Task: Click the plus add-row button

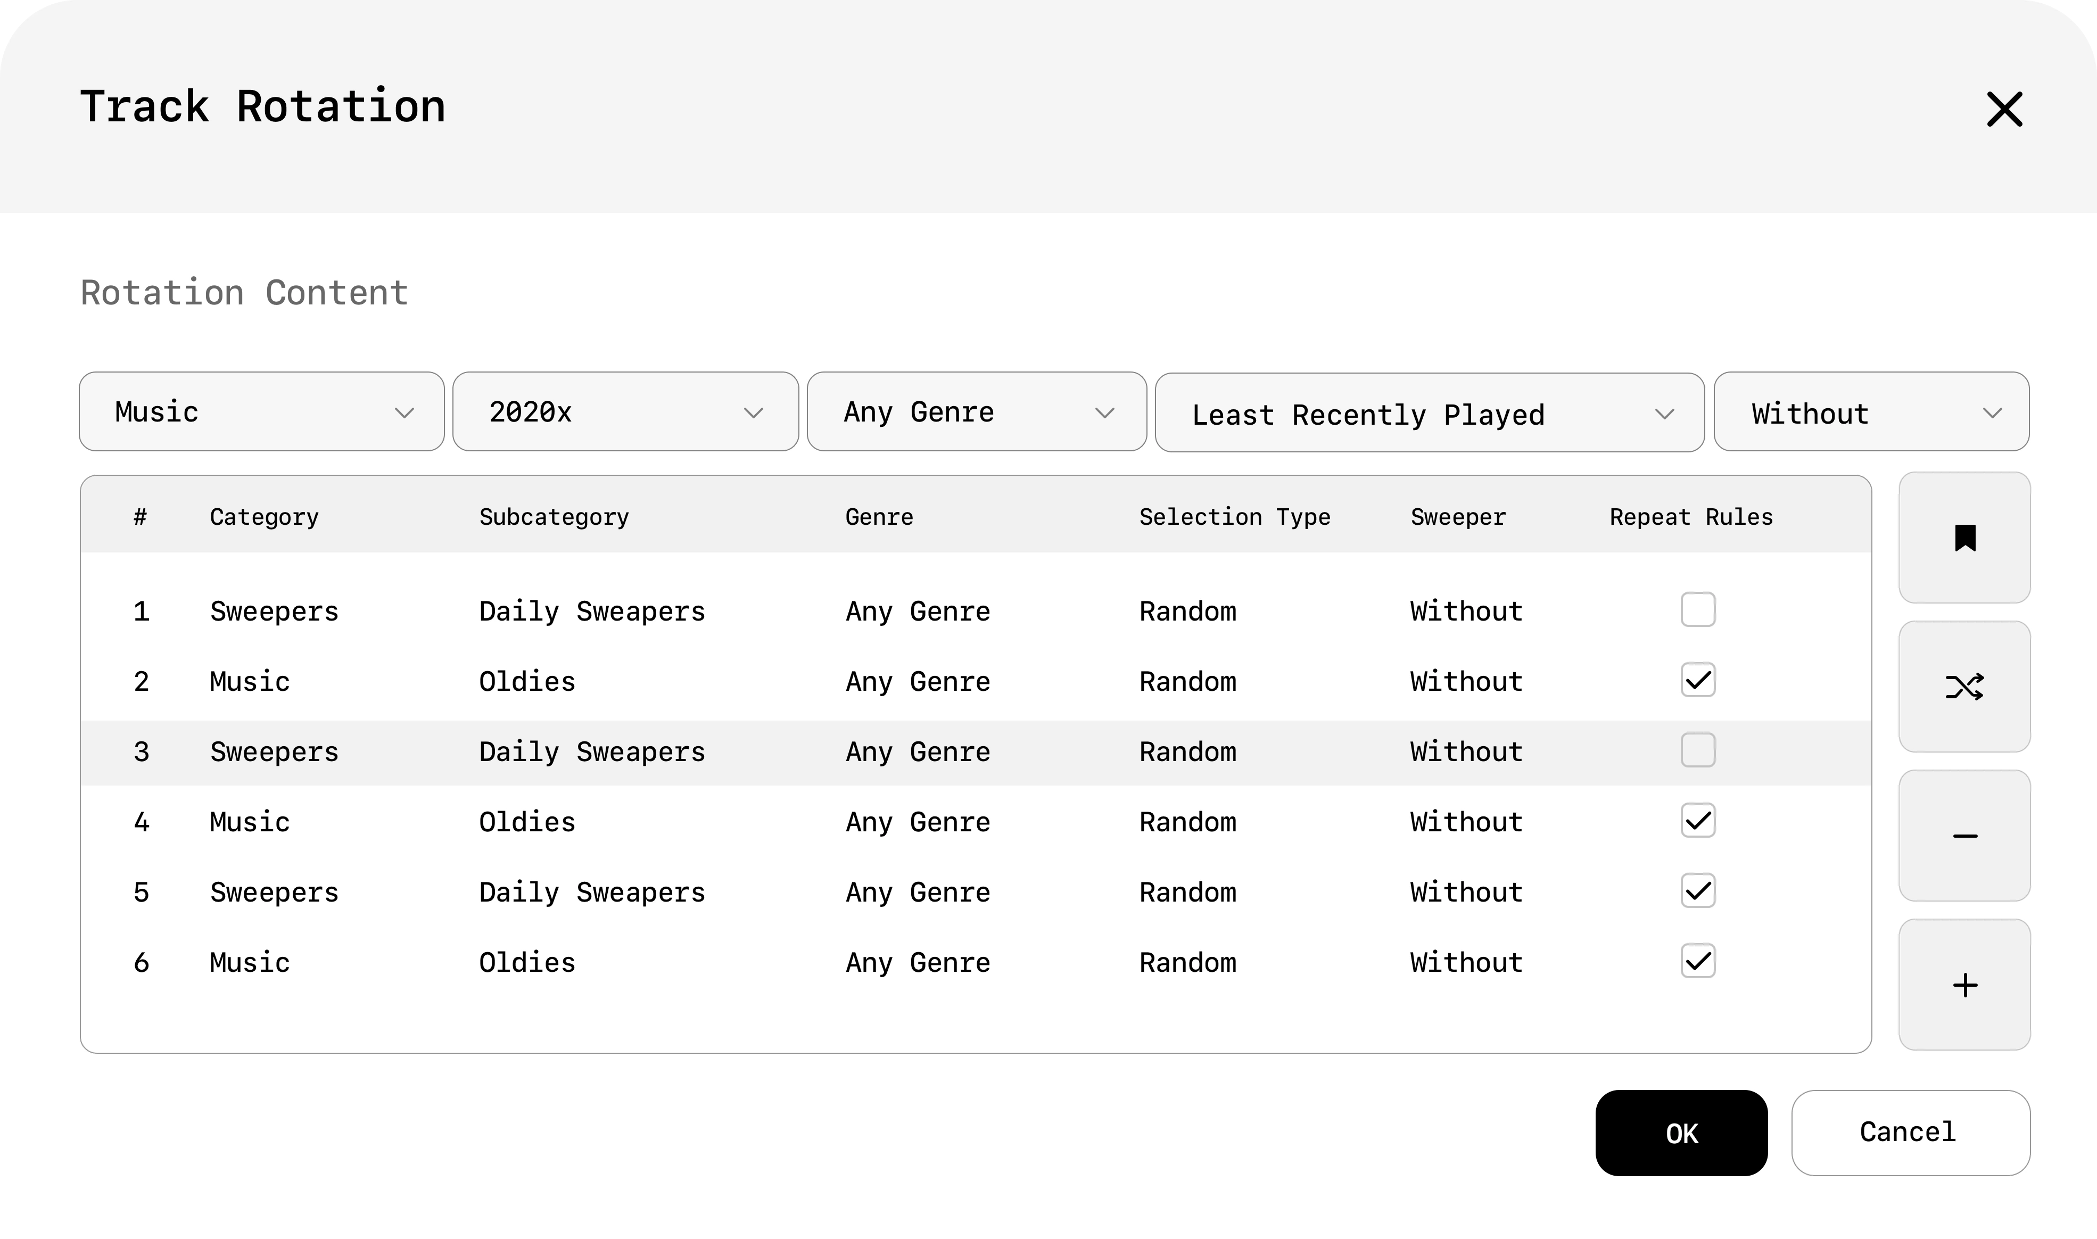Action: (1964, 985)
